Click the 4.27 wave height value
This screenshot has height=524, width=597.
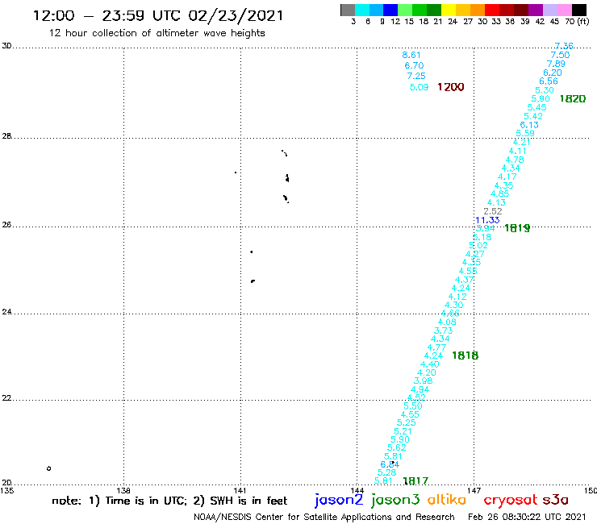[475, 254]
